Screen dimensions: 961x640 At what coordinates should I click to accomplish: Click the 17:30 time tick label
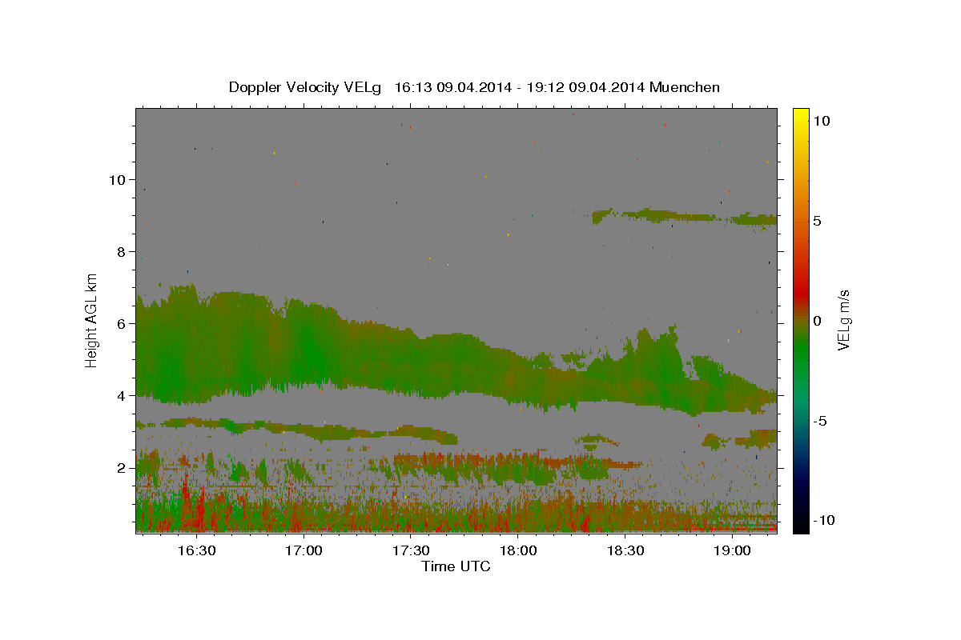411,550
